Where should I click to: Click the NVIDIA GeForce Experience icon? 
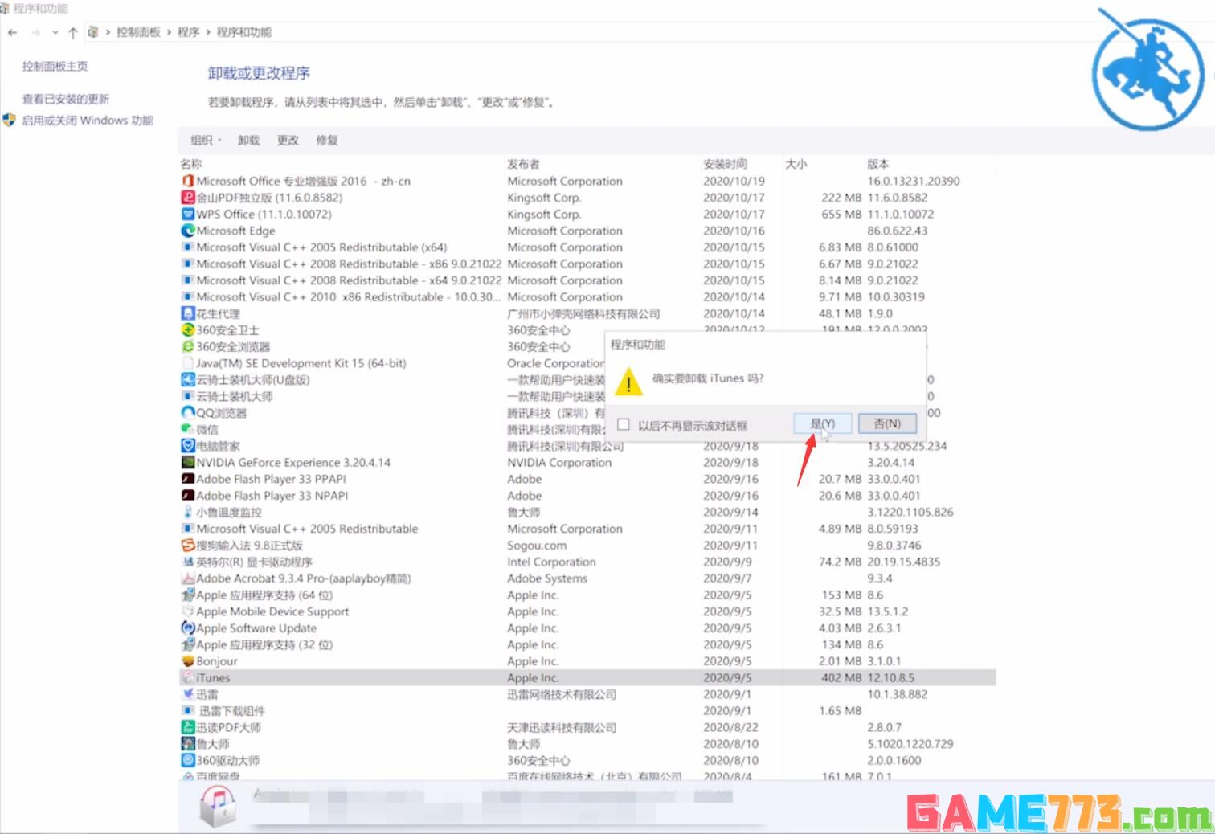[x=188, y=463]
